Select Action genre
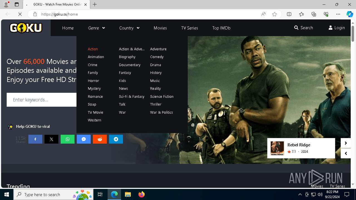This screenshot has height=200, width=356. coord(93,49)
